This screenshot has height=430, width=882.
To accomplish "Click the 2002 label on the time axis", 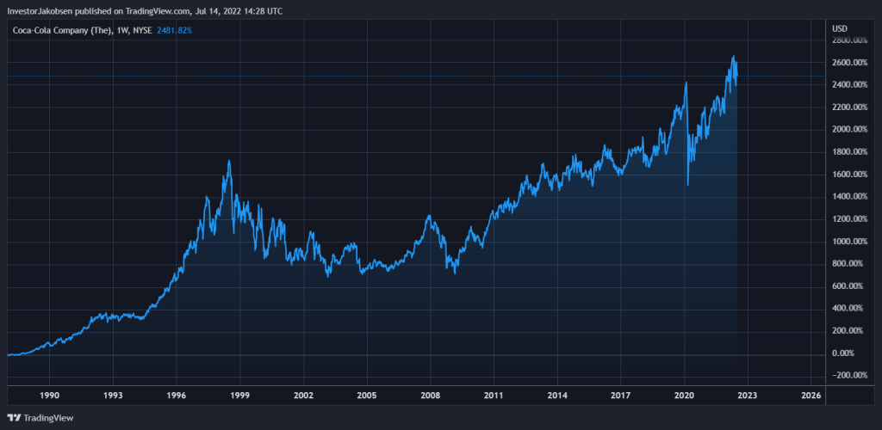I will (303, 396).
